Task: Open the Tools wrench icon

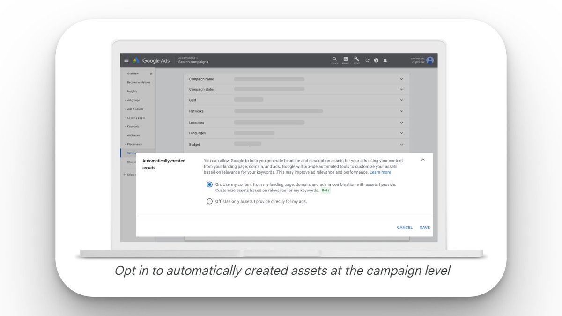Action: coord(356,60)
